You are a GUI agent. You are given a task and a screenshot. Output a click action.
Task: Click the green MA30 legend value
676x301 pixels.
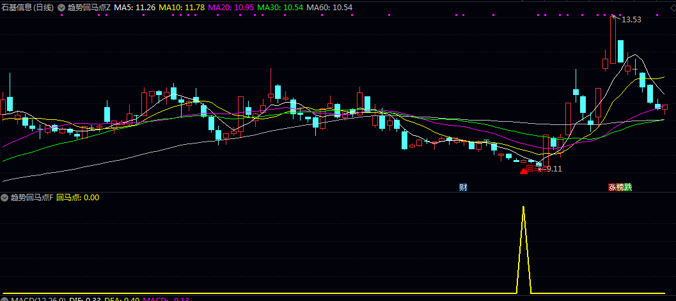279,7
